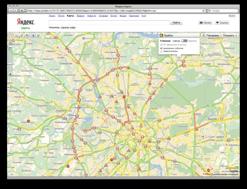The height and width of the screenshot is (189, 247).
Task: Click the zoom in plus button
Action: pyautogui.click(x=10, y=74)
